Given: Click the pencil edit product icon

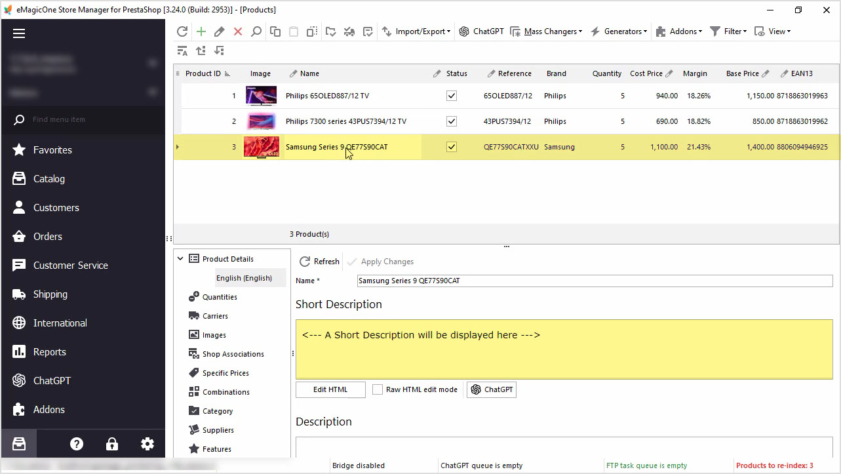Looking at the screenshot, I should (x=220, y=31).
